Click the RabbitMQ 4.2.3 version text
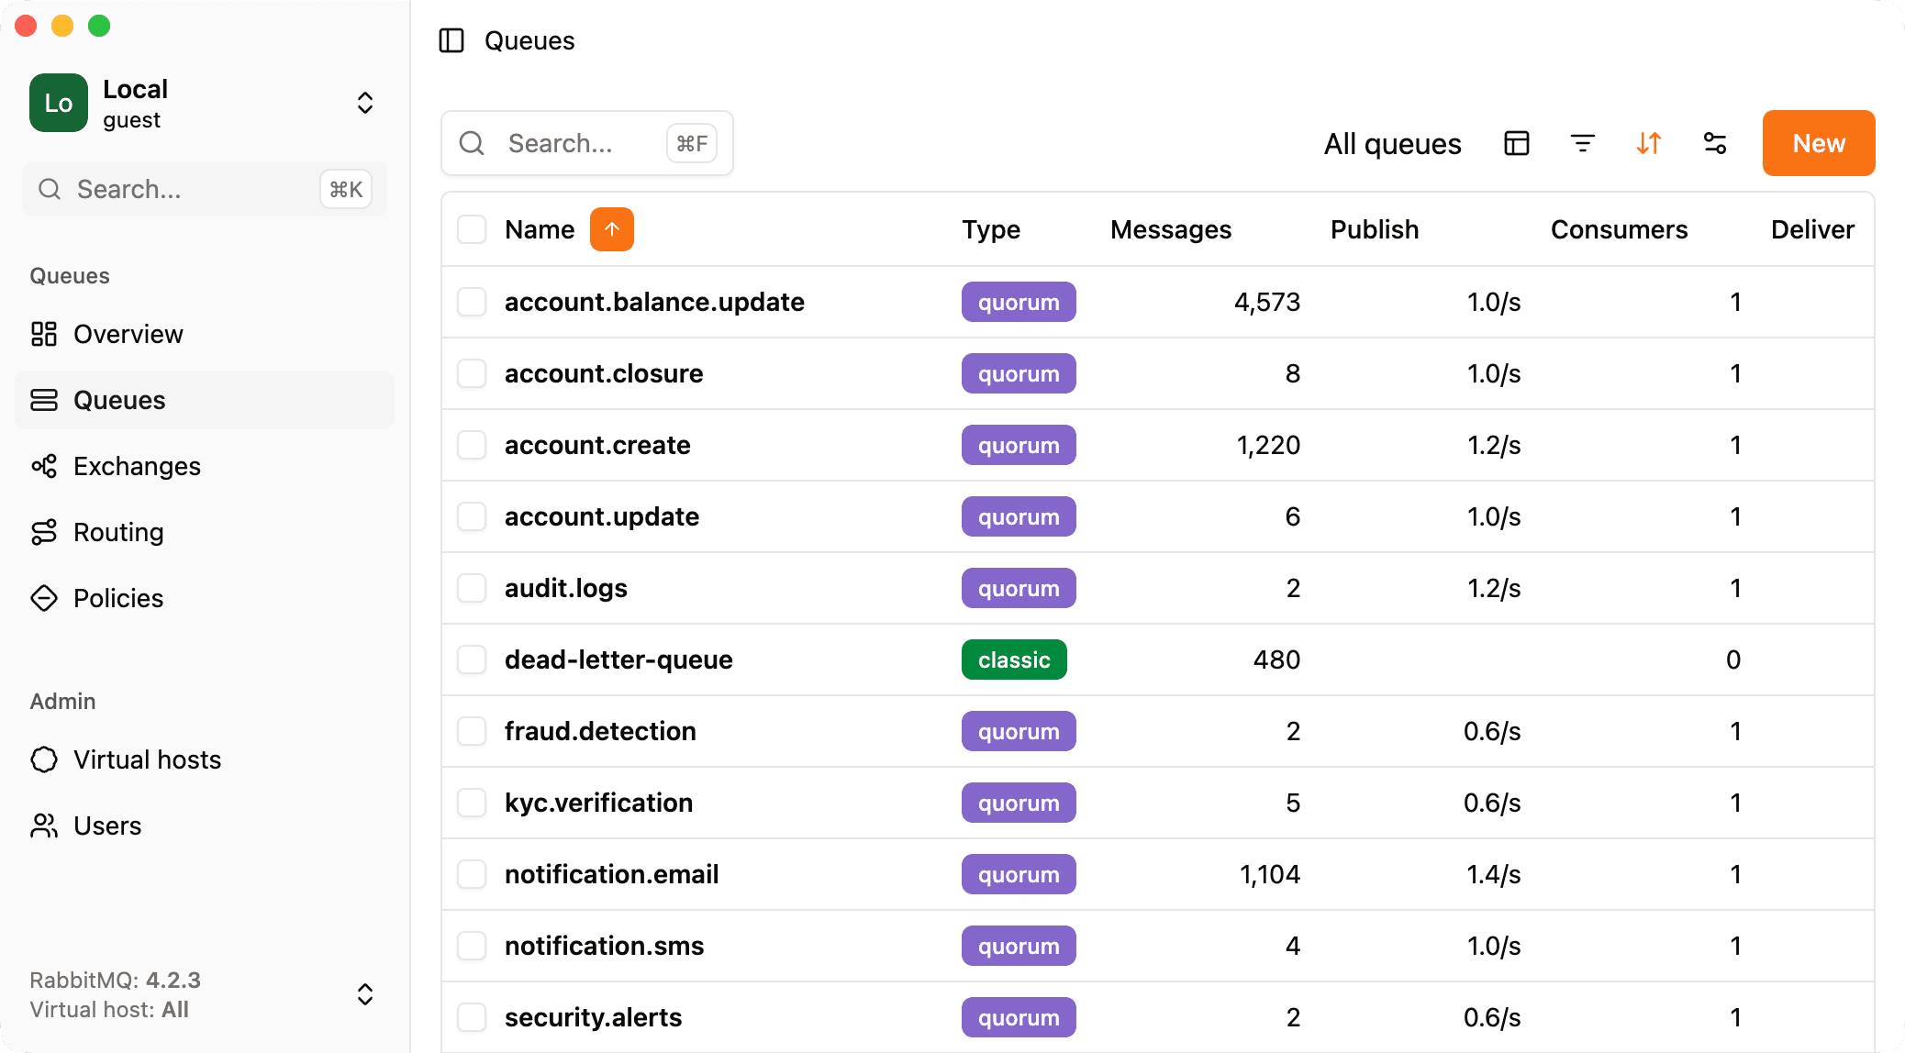Screen dimensions: 1905x1053 (115, 980)
